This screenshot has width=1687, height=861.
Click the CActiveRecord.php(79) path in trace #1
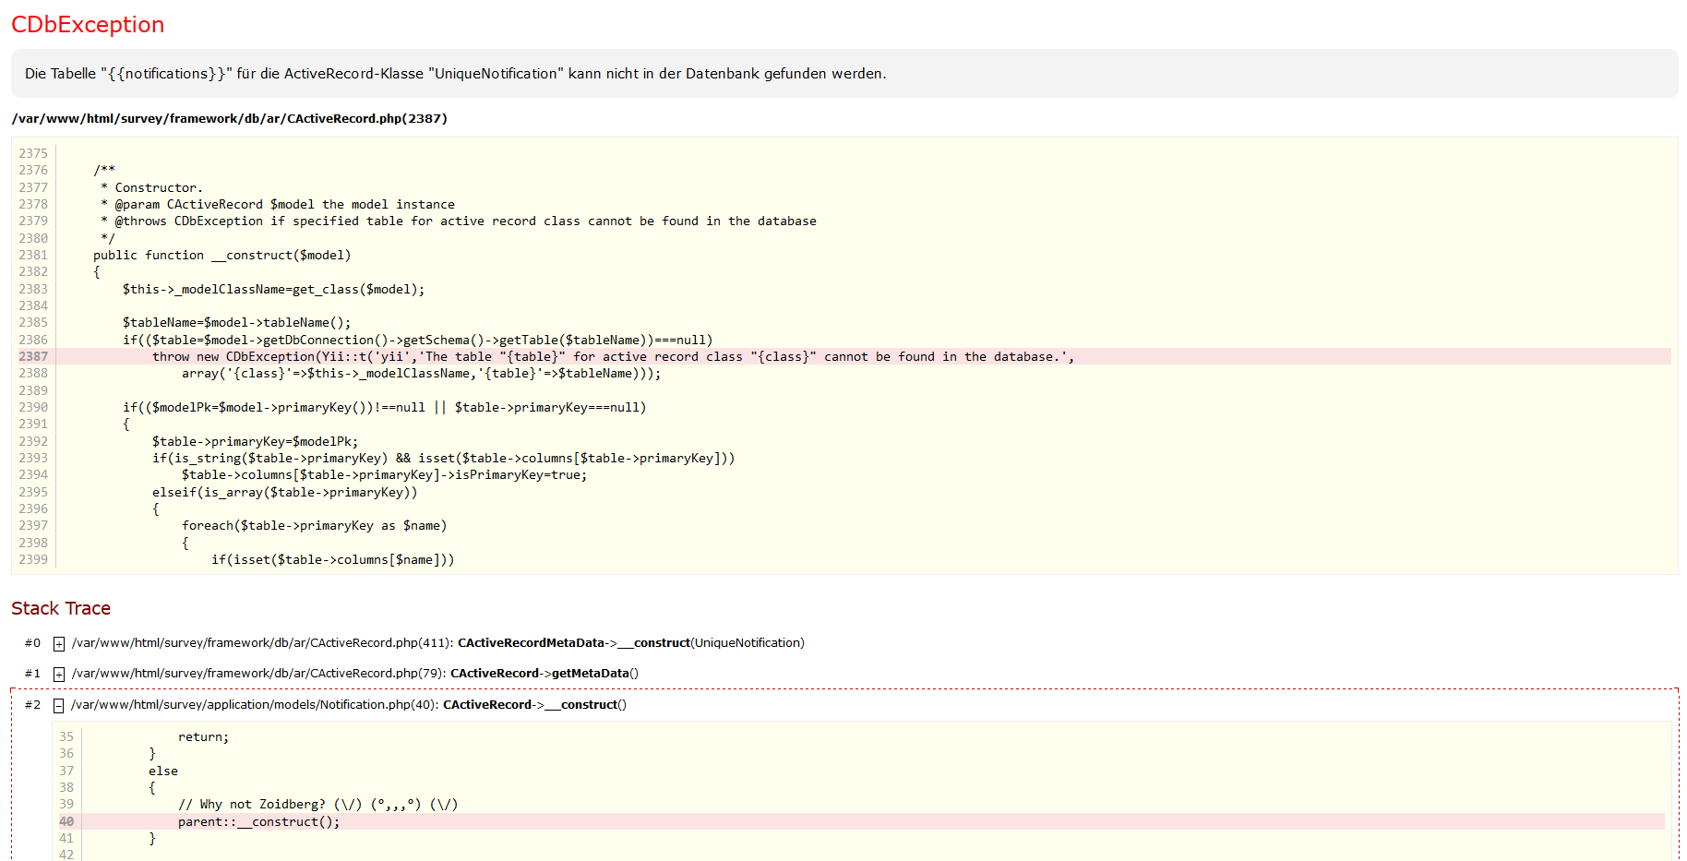258,674
